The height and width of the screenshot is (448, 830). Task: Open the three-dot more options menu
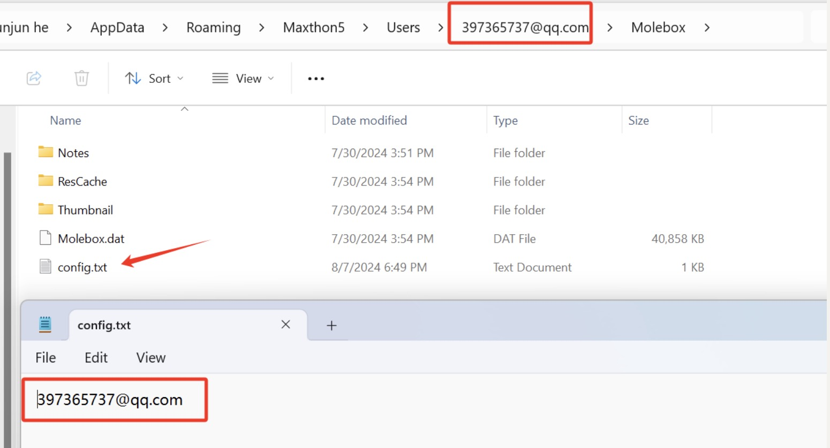click(x=316, y=79)
